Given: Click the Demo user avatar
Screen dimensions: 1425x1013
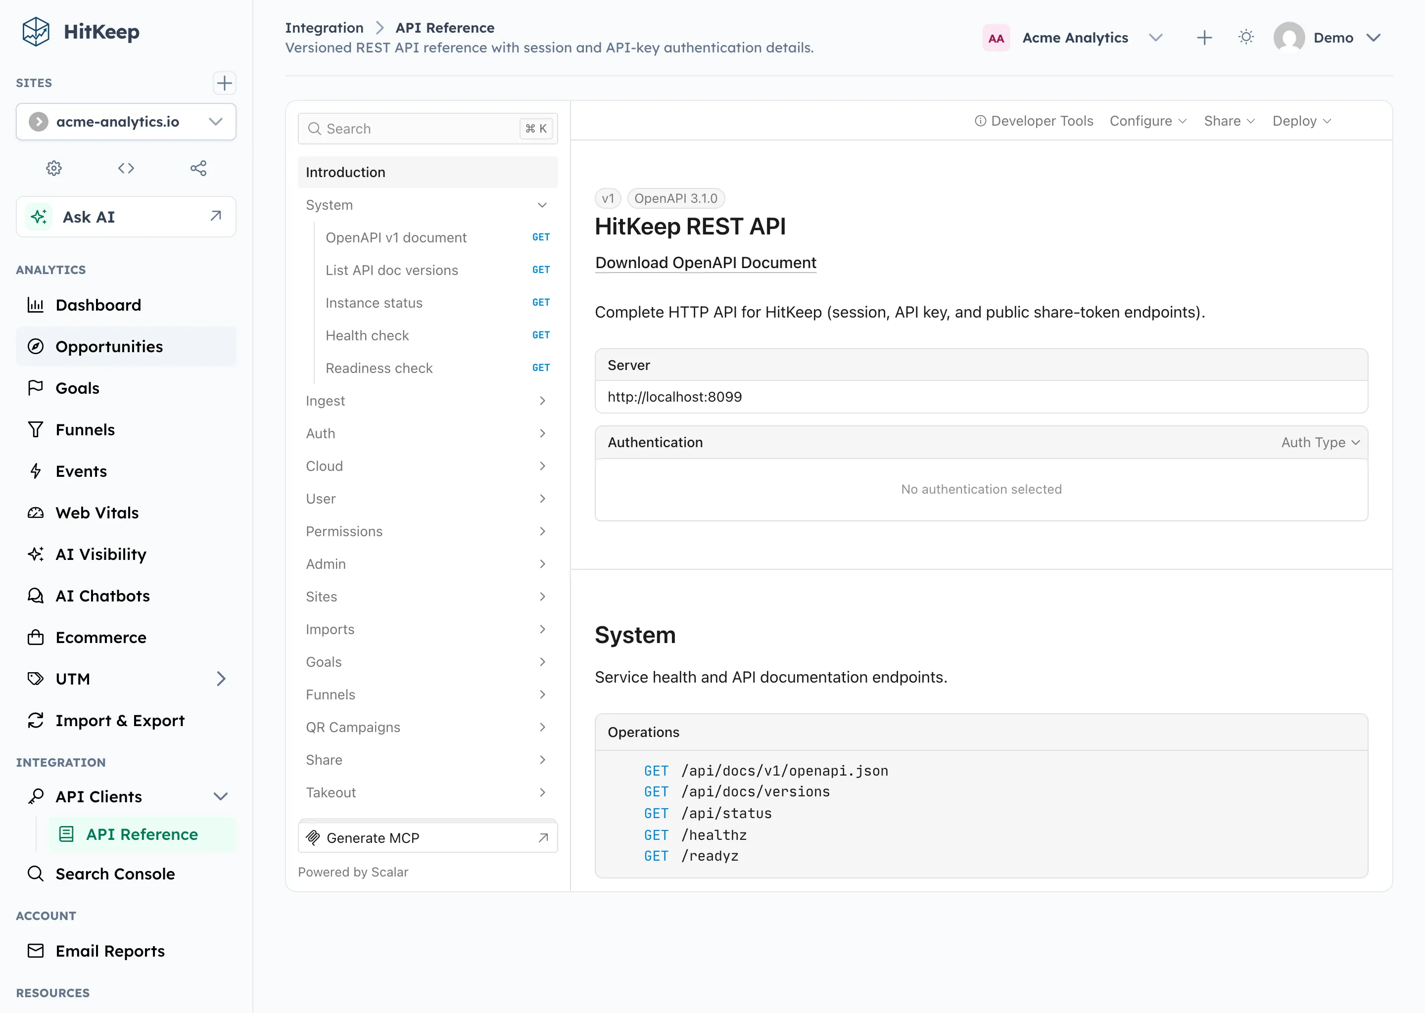Looking at the screenshot, I should coord(1289,38).
